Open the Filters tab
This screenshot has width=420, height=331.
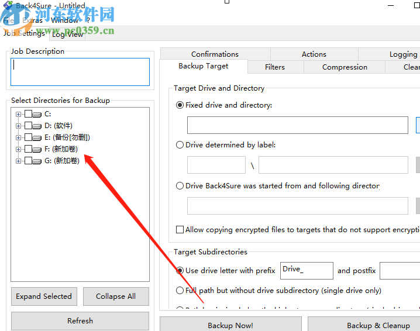pos(275,67)
